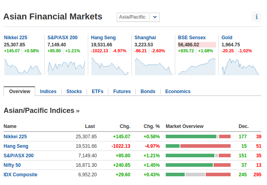This screenshot has width=267, height=185.
Task: Click BSE Sensex value 56,486.02
Action: [x=189, y=45]
